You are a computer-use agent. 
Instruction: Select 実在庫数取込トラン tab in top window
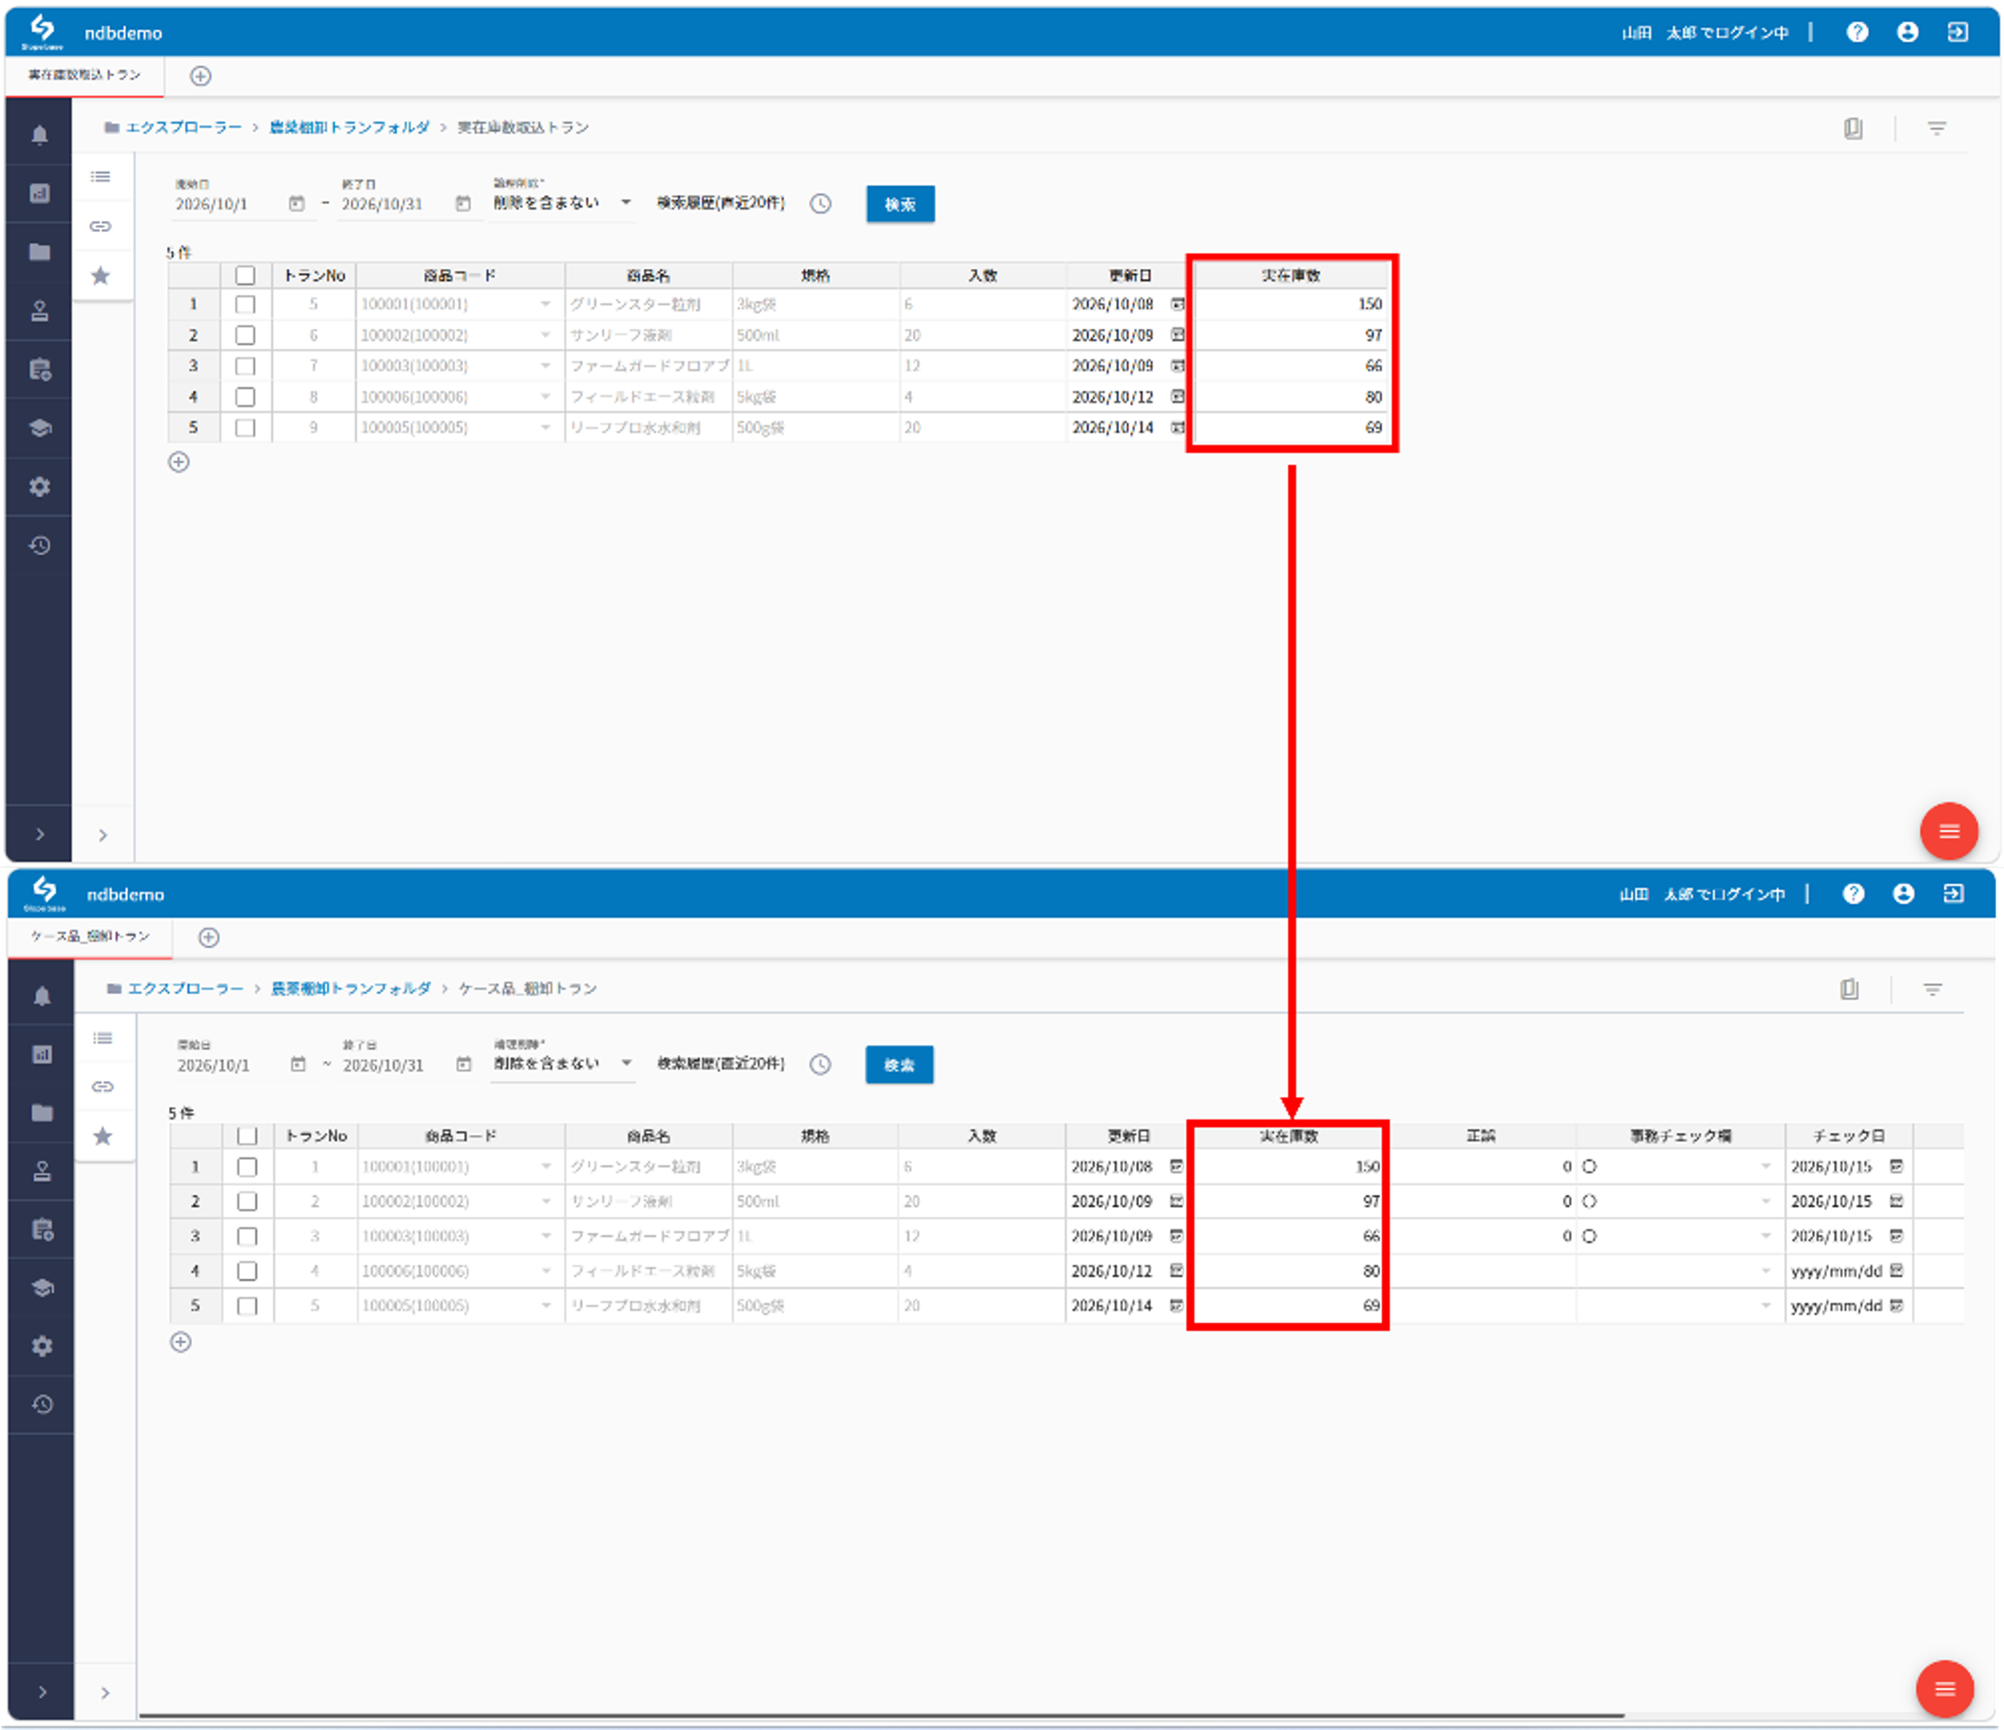coord(84,74)
